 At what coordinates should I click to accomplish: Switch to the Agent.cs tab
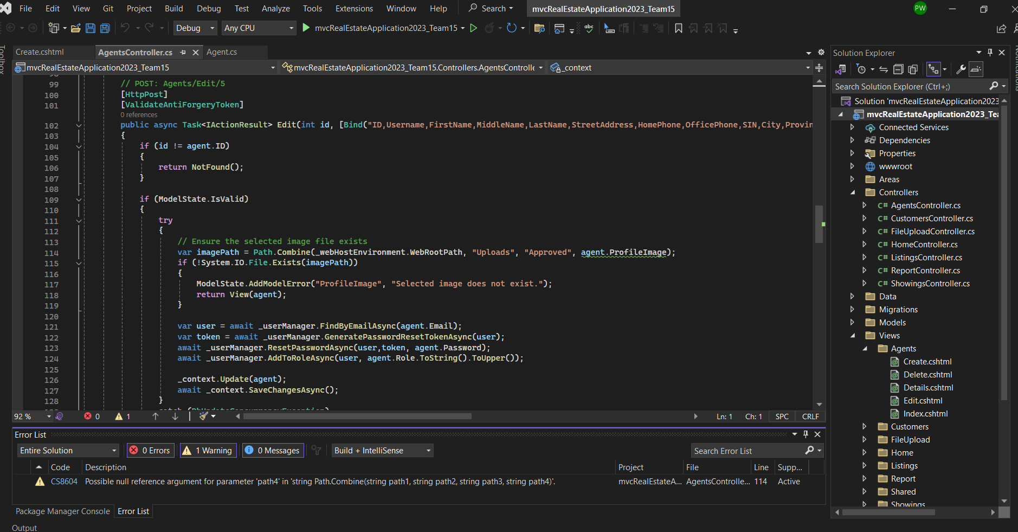[222, 52]
